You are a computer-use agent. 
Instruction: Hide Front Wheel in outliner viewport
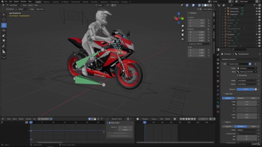pos(257,9)
